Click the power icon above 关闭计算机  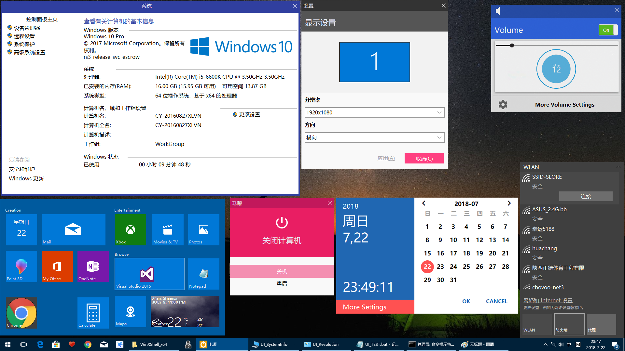(x=282, y=223)
